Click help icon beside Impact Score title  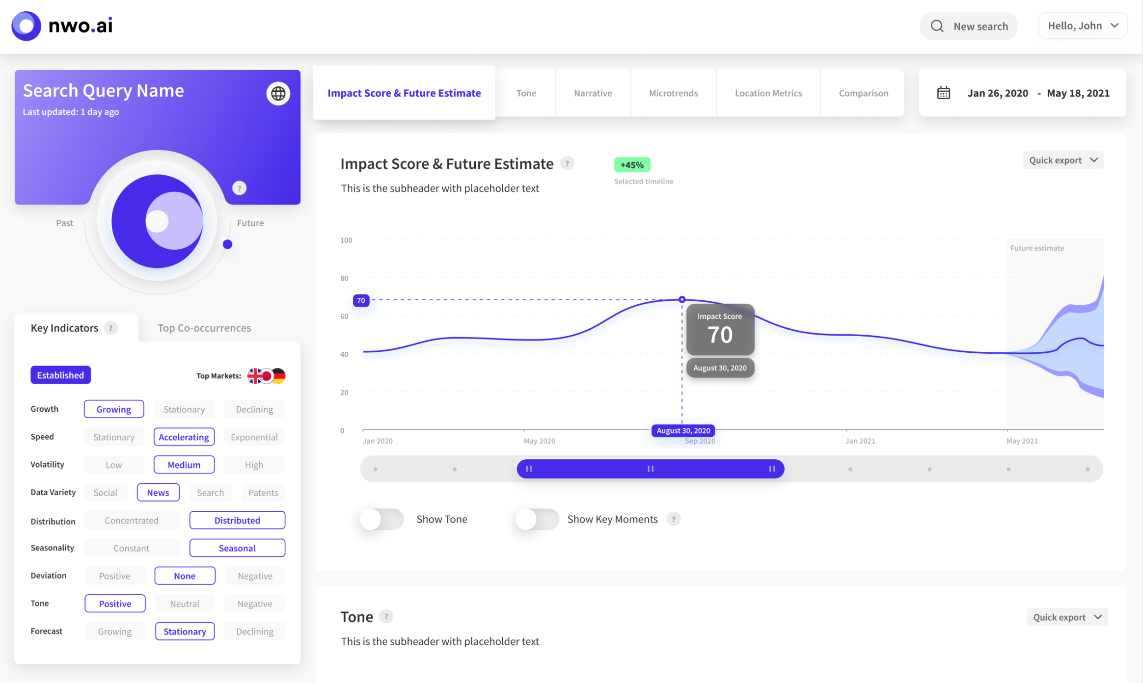coord(567,163)
